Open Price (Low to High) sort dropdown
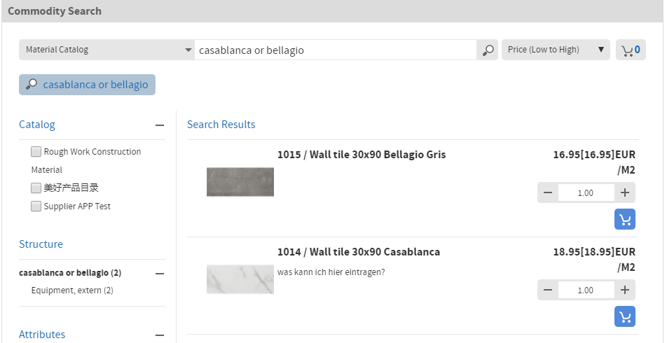 (556, 50)
